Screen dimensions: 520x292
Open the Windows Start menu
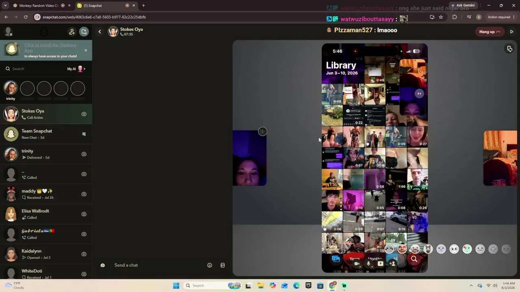(x=176, y=286)
